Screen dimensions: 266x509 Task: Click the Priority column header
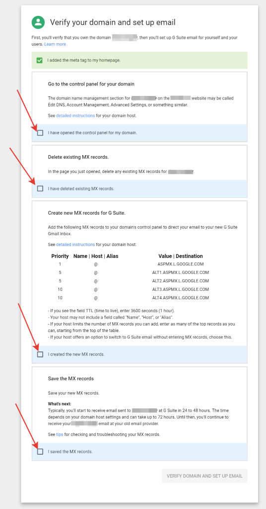coord(60,256)
